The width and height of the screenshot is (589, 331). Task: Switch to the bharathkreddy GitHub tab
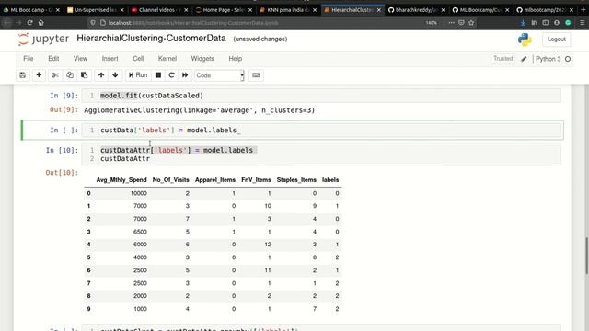[415, 10]
